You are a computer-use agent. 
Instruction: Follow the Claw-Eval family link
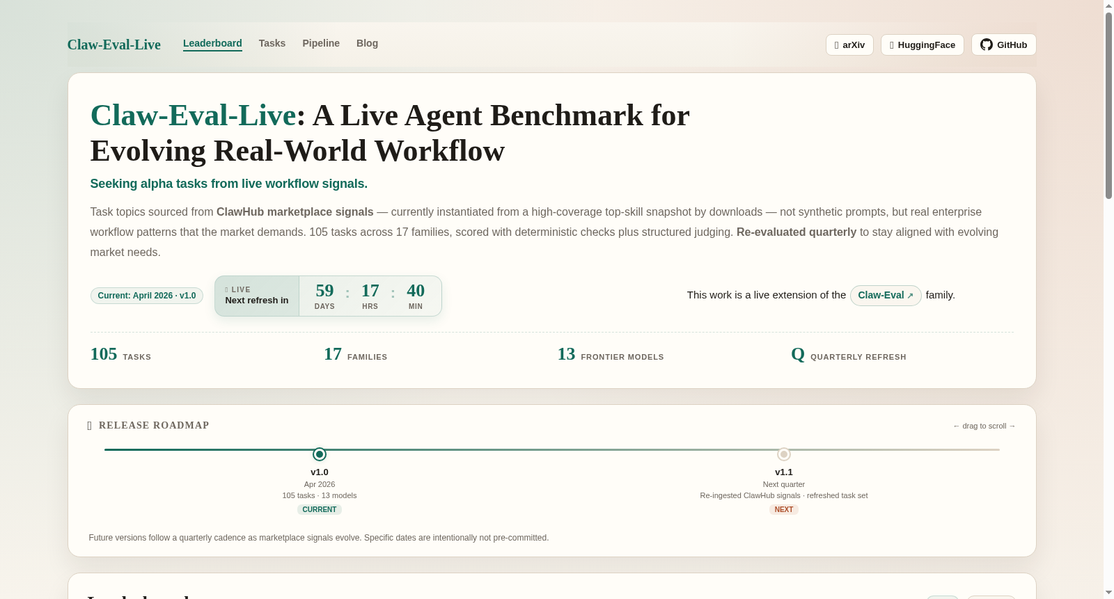886,295
